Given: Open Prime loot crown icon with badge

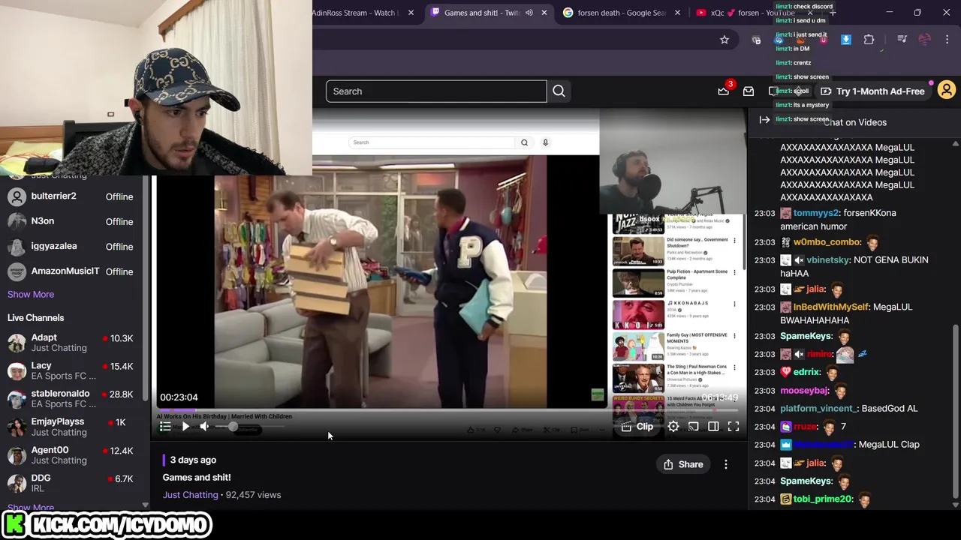Looking at the screenshot, I should point(725,90).
